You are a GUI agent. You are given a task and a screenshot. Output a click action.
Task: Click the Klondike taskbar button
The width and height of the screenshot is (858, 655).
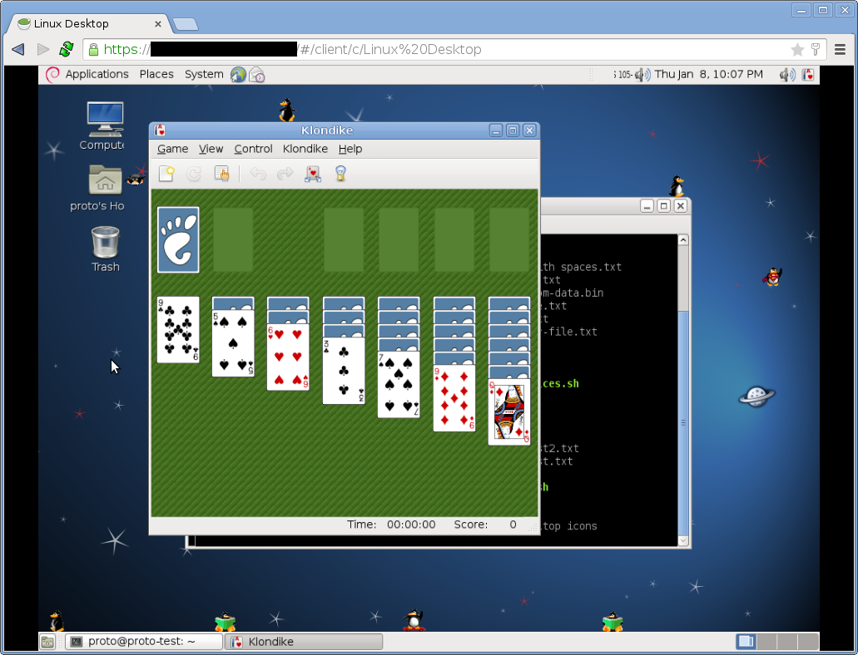click(304, 642)
